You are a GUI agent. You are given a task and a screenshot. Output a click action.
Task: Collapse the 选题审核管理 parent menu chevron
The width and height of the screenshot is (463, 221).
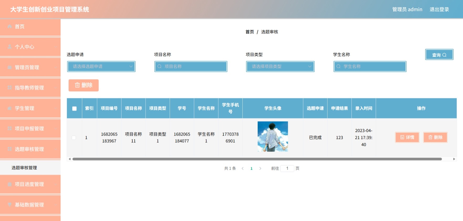pyautogui.click(x=56, y=149)
